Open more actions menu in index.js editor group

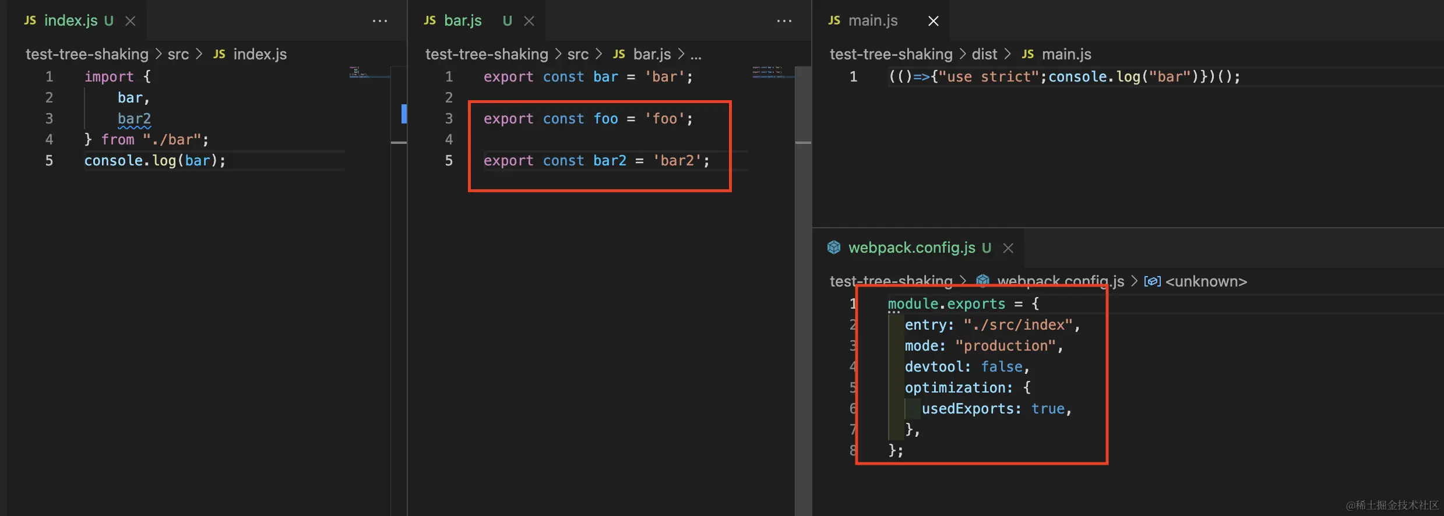[x=380, y=21]
